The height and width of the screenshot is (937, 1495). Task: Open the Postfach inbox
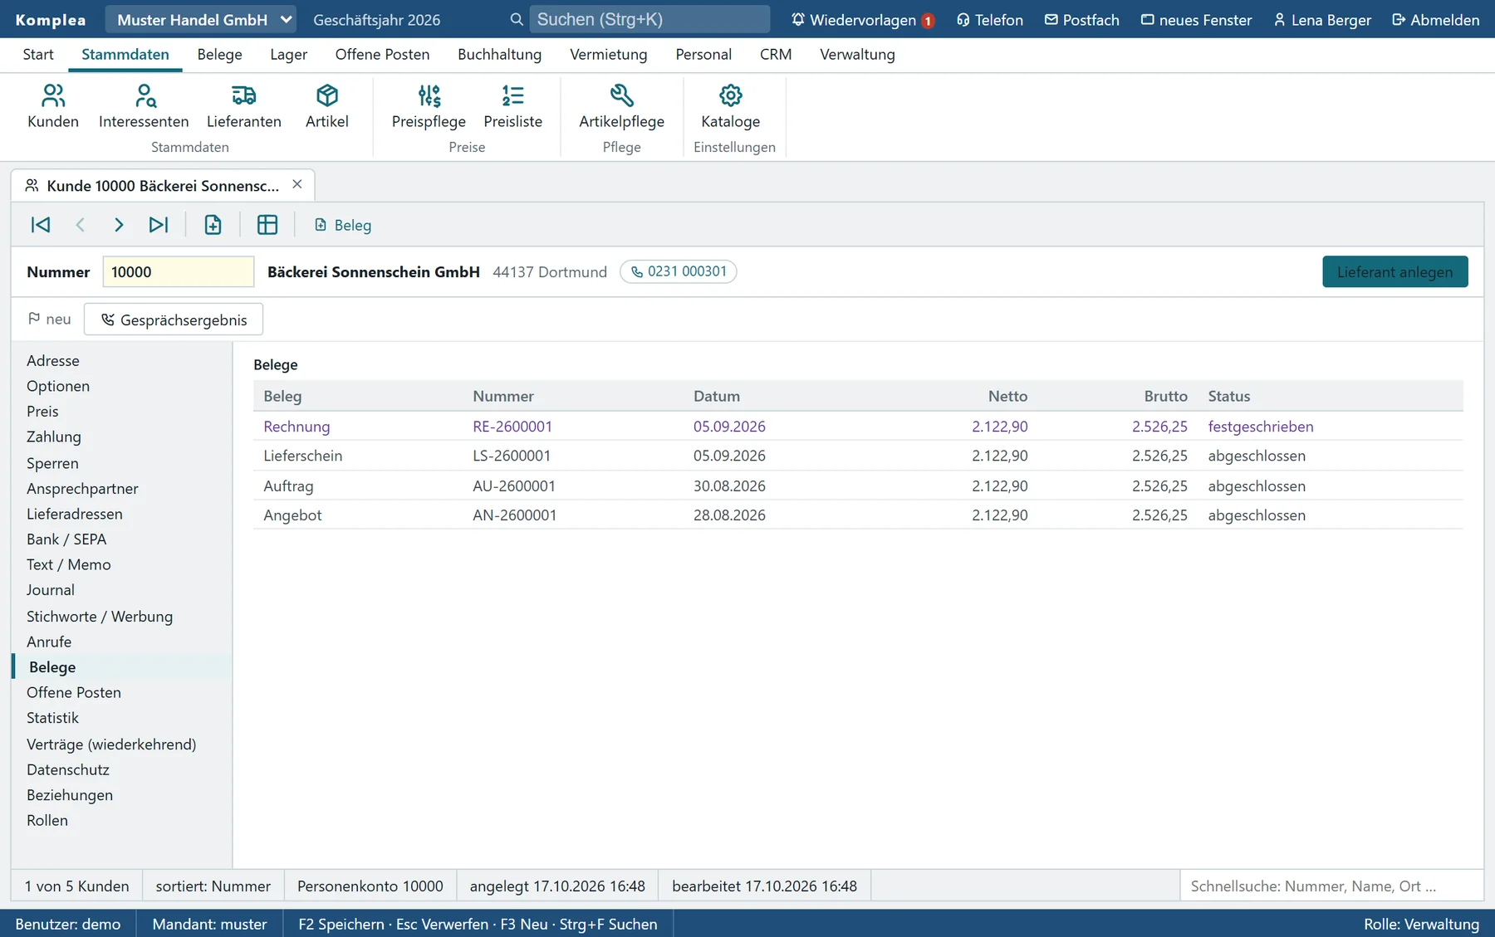point(1081,19)
